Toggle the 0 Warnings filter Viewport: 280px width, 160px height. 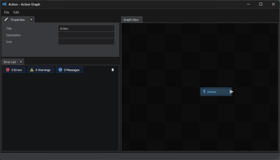click(40, 70)
